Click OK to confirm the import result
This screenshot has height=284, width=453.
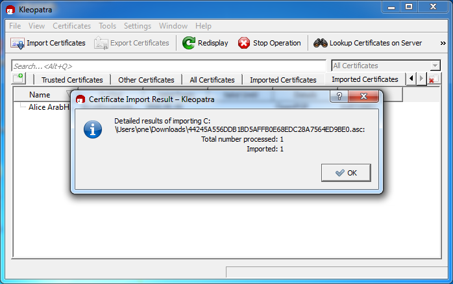346,173
